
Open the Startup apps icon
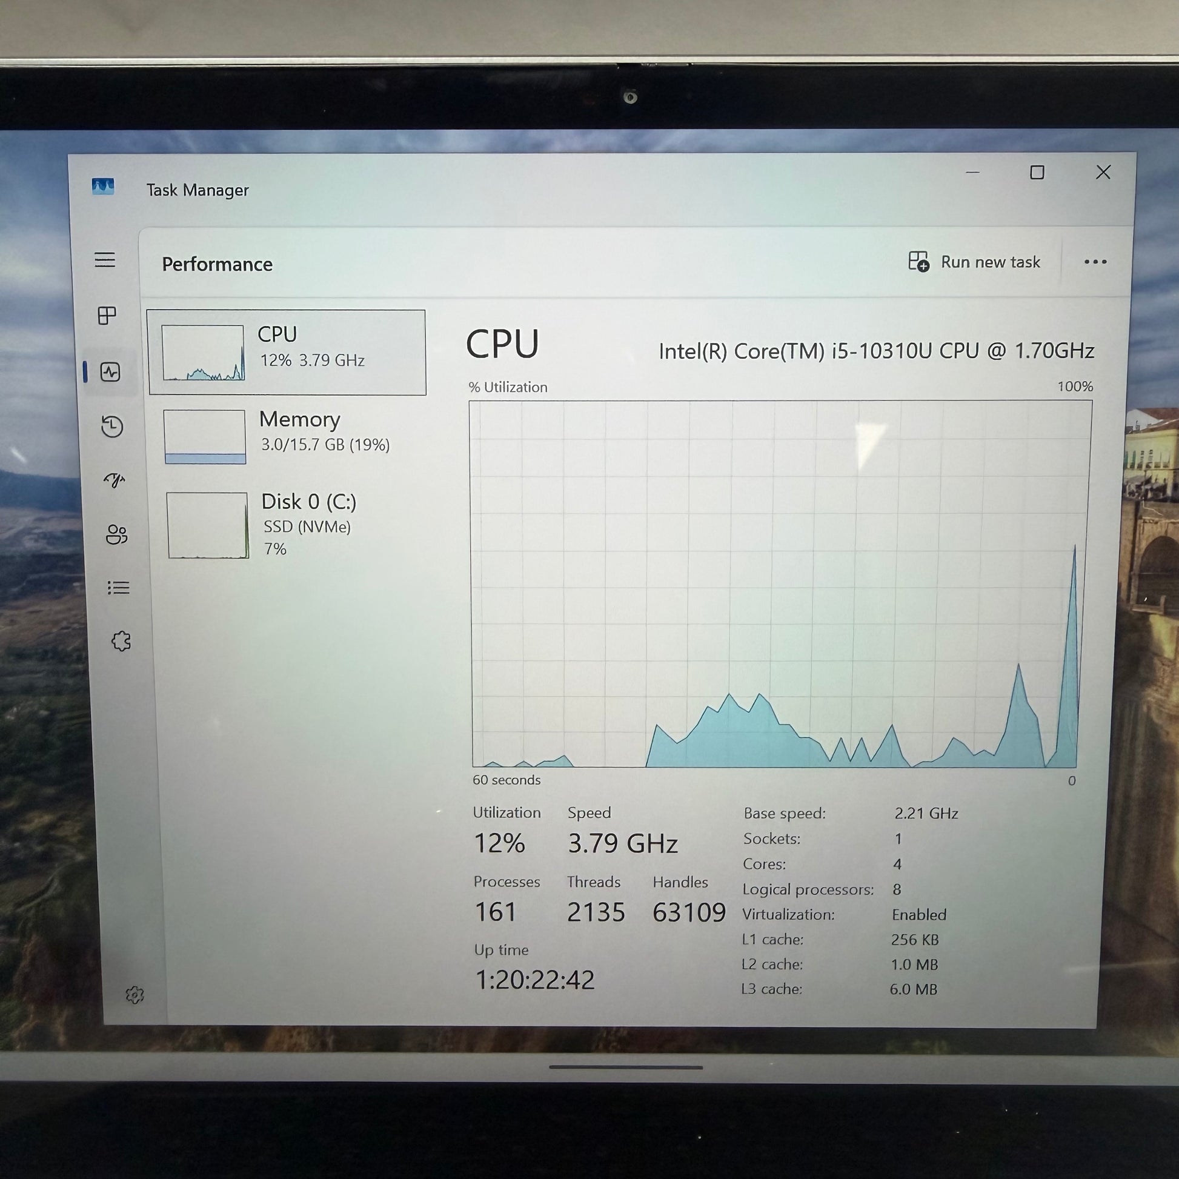(114, 480)
